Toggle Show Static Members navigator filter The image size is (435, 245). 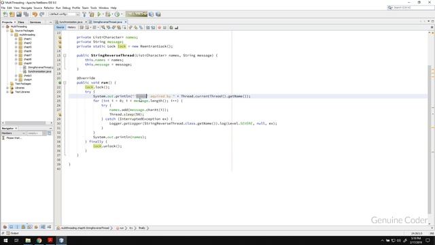click(x=17, y=227)
